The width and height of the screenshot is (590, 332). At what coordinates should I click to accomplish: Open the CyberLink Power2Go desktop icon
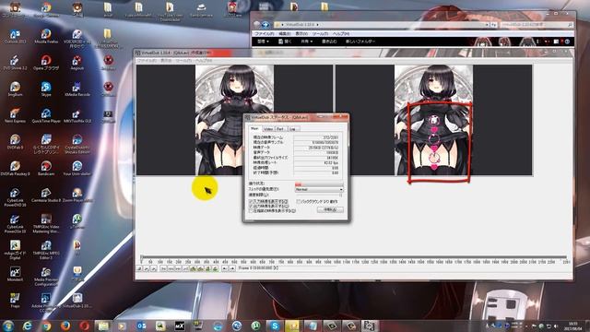pos(15,223)
